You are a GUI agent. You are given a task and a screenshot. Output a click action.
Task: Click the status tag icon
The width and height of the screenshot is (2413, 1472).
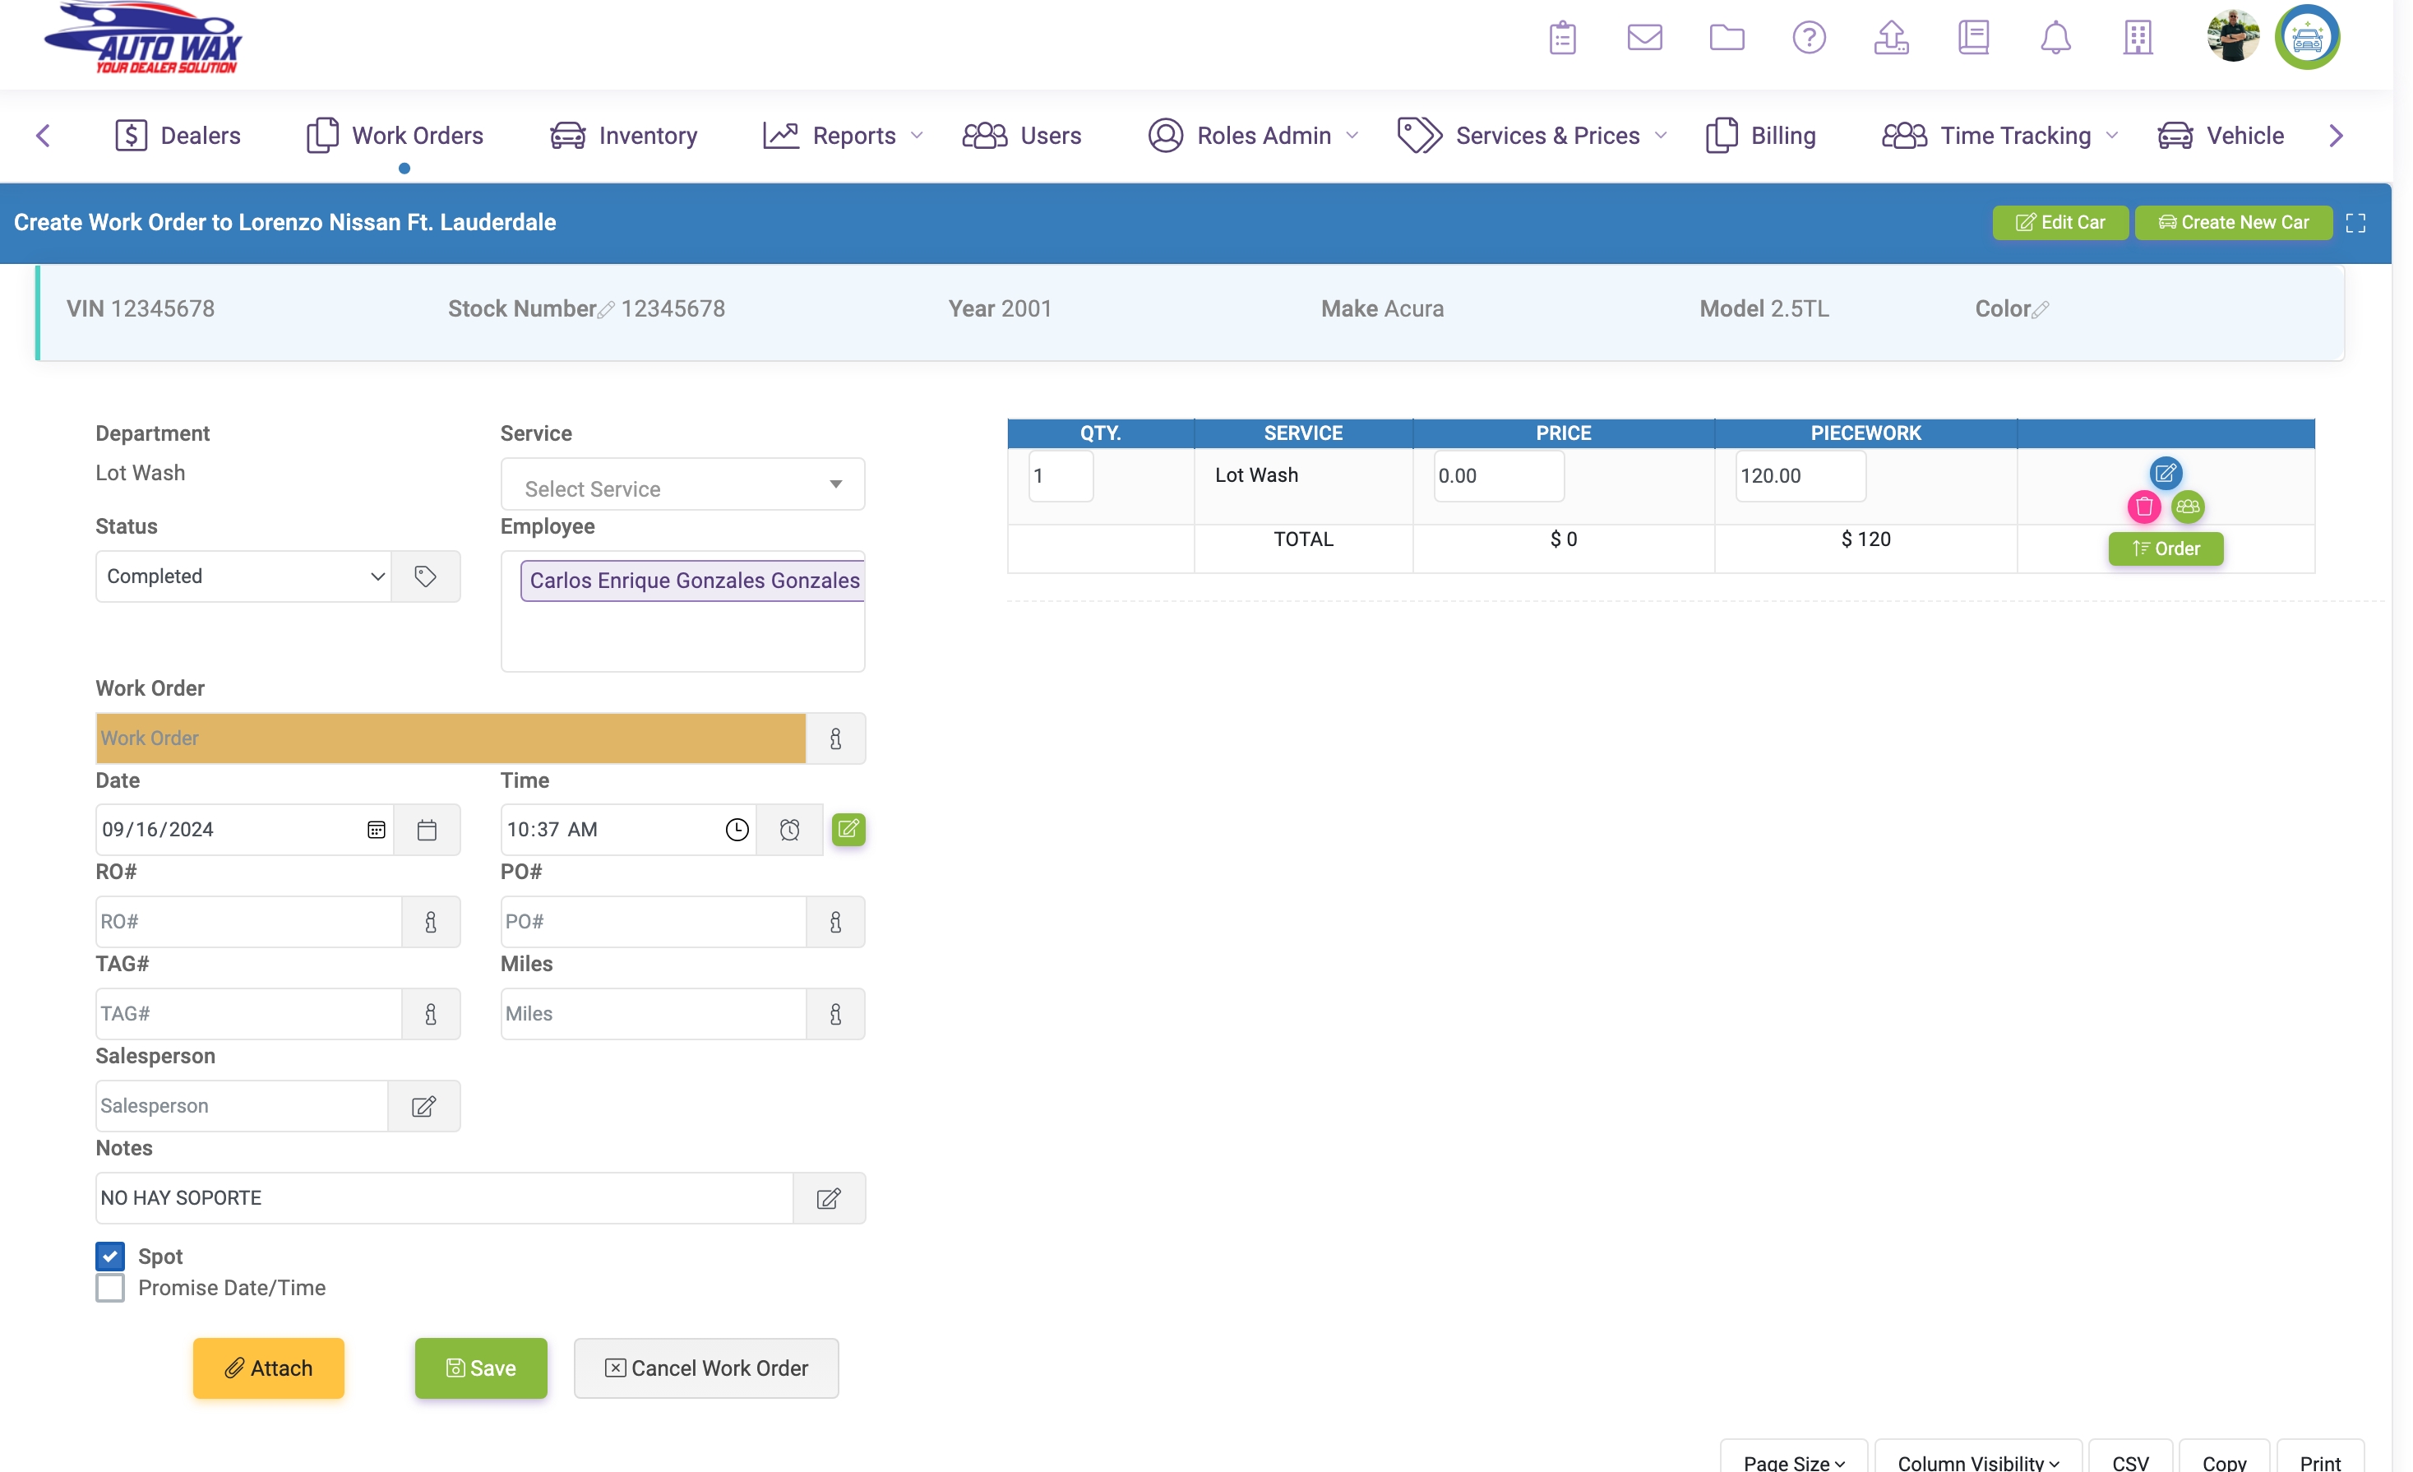[x=425, y=576]
